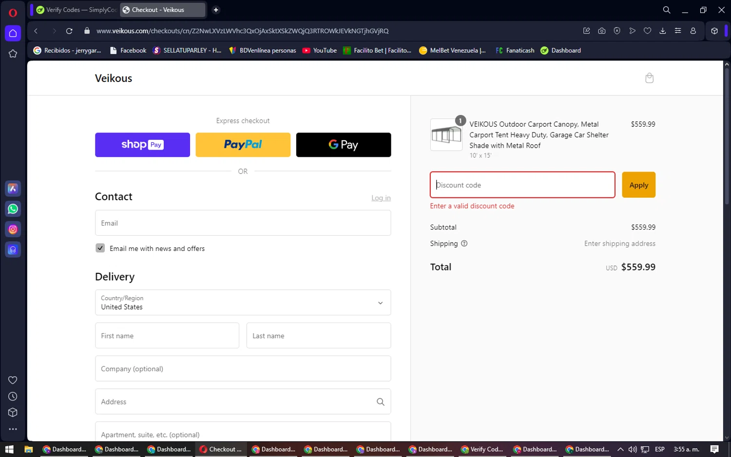
Task: Open the bookmarks star in the sidebar
Action: pyautogui.click(x=13, y=54)
